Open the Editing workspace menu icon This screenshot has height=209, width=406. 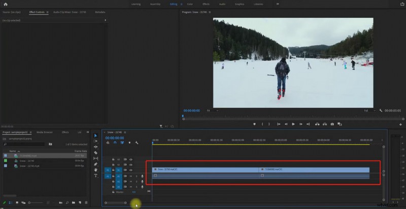pyautogui.click(x=181, y=4)
